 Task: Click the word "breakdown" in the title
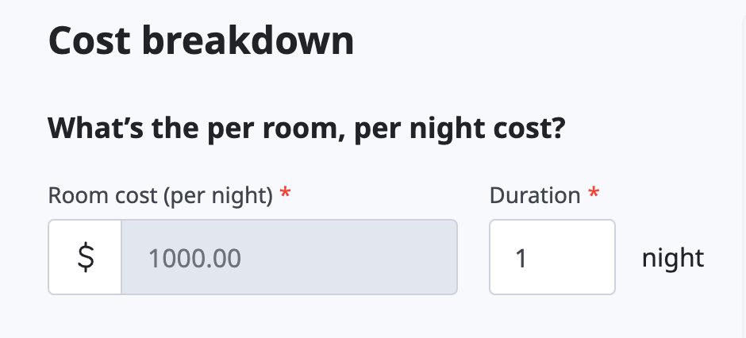click(x=248, y=41)
